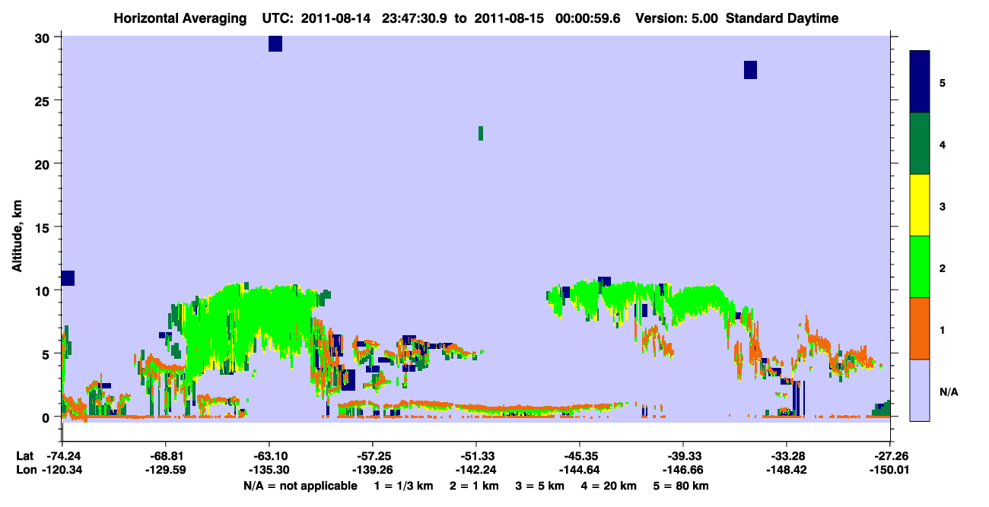989x507 pixels.
Task: Click latitude value -39.33
Action: coord(682,456)
